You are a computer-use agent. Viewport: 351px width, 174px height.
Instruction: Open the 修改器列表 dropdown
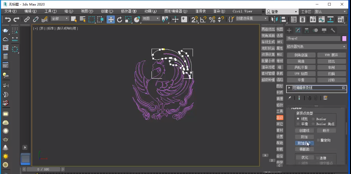click(316, 47)
